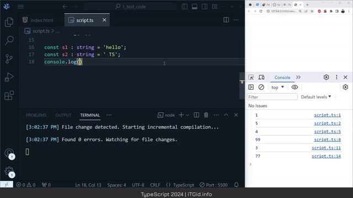Open the hamburger application menu
353x198 pixels.
[x=20, y=7]
